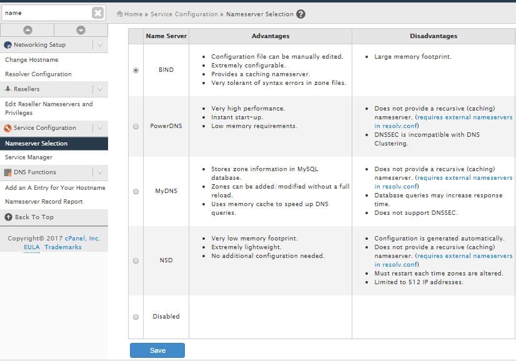Viewport: 516px width, 361px height.
Task: Click Resellers section header
Action: coord(54,89)
